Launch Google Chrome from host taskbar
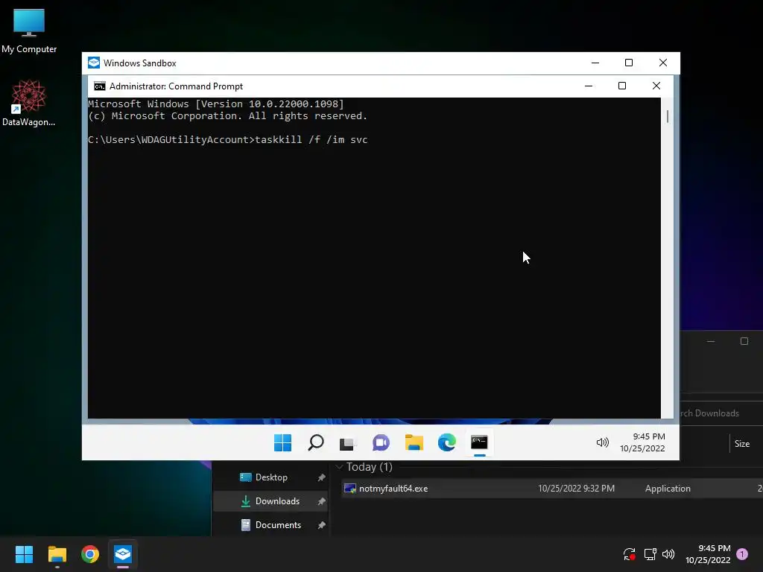Viewport: 763px width, 572px height. (90, 554)
